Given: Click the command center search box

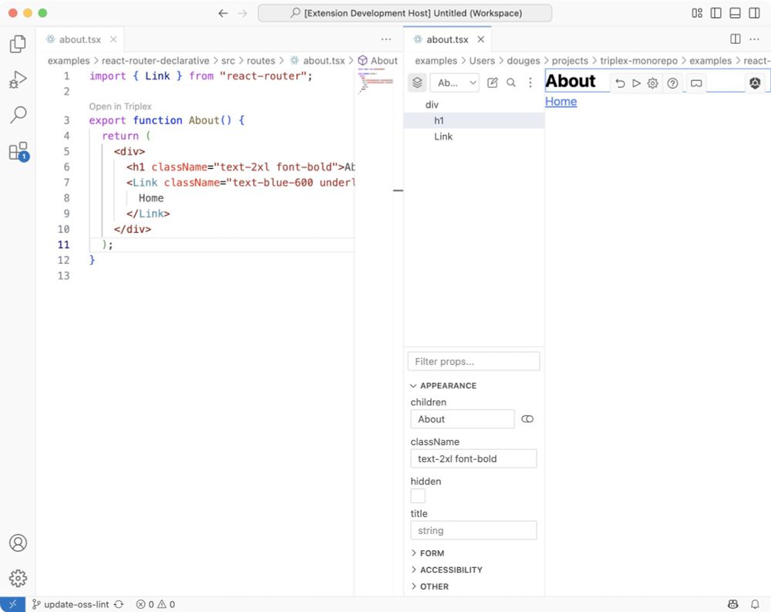Looking at the screenshot, I should pyautogui.click(x=405, y=13).
